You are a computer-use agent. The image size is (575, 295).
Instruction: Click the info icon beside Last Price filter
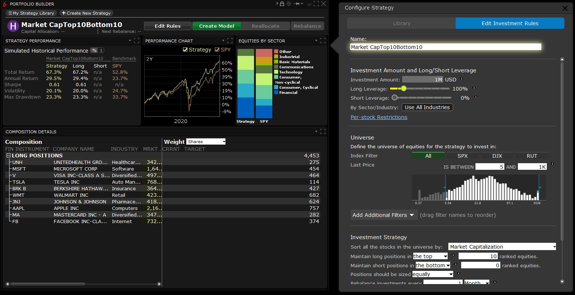point(552,164)
